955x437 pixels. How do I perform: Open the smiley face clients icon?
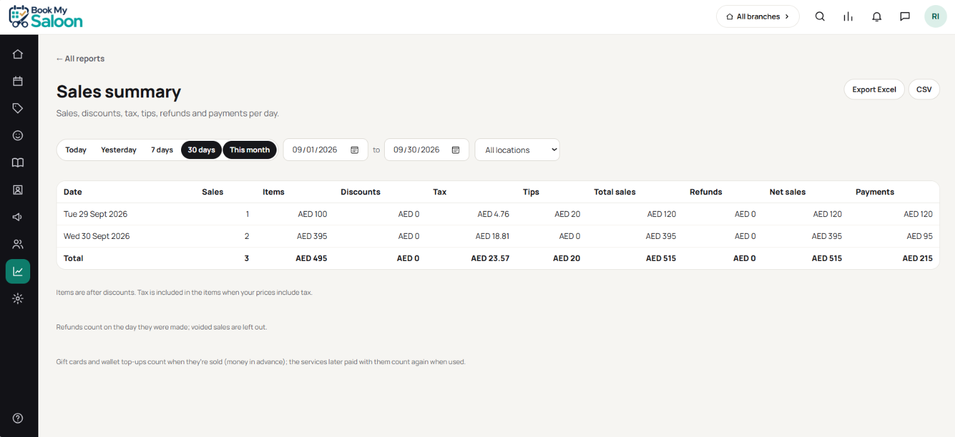(18, 135)
